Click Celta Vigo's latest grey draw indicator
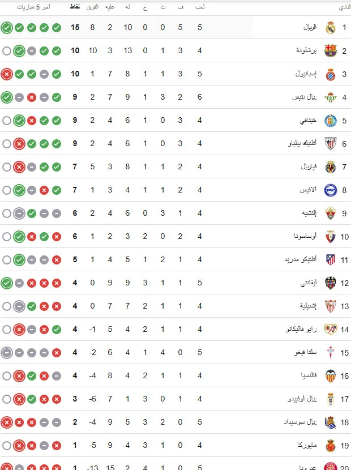351x470 pixels. click(x=7, y=353)
